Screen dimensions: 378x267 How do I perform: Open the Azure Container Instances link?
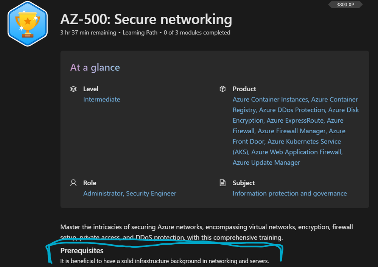pos(270,100)
